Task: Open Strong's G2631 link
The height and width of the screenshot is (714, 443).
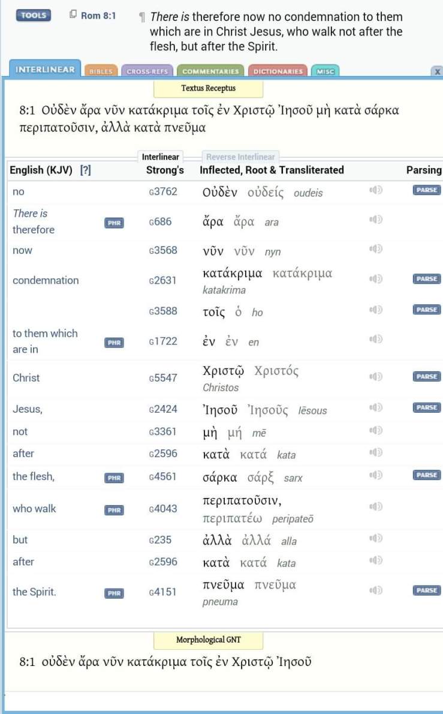Action: (162, 280)
